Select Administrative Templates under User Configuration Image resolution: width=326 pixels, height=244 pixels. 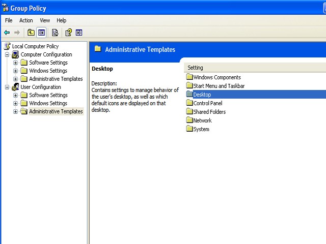tap(56, 111)
